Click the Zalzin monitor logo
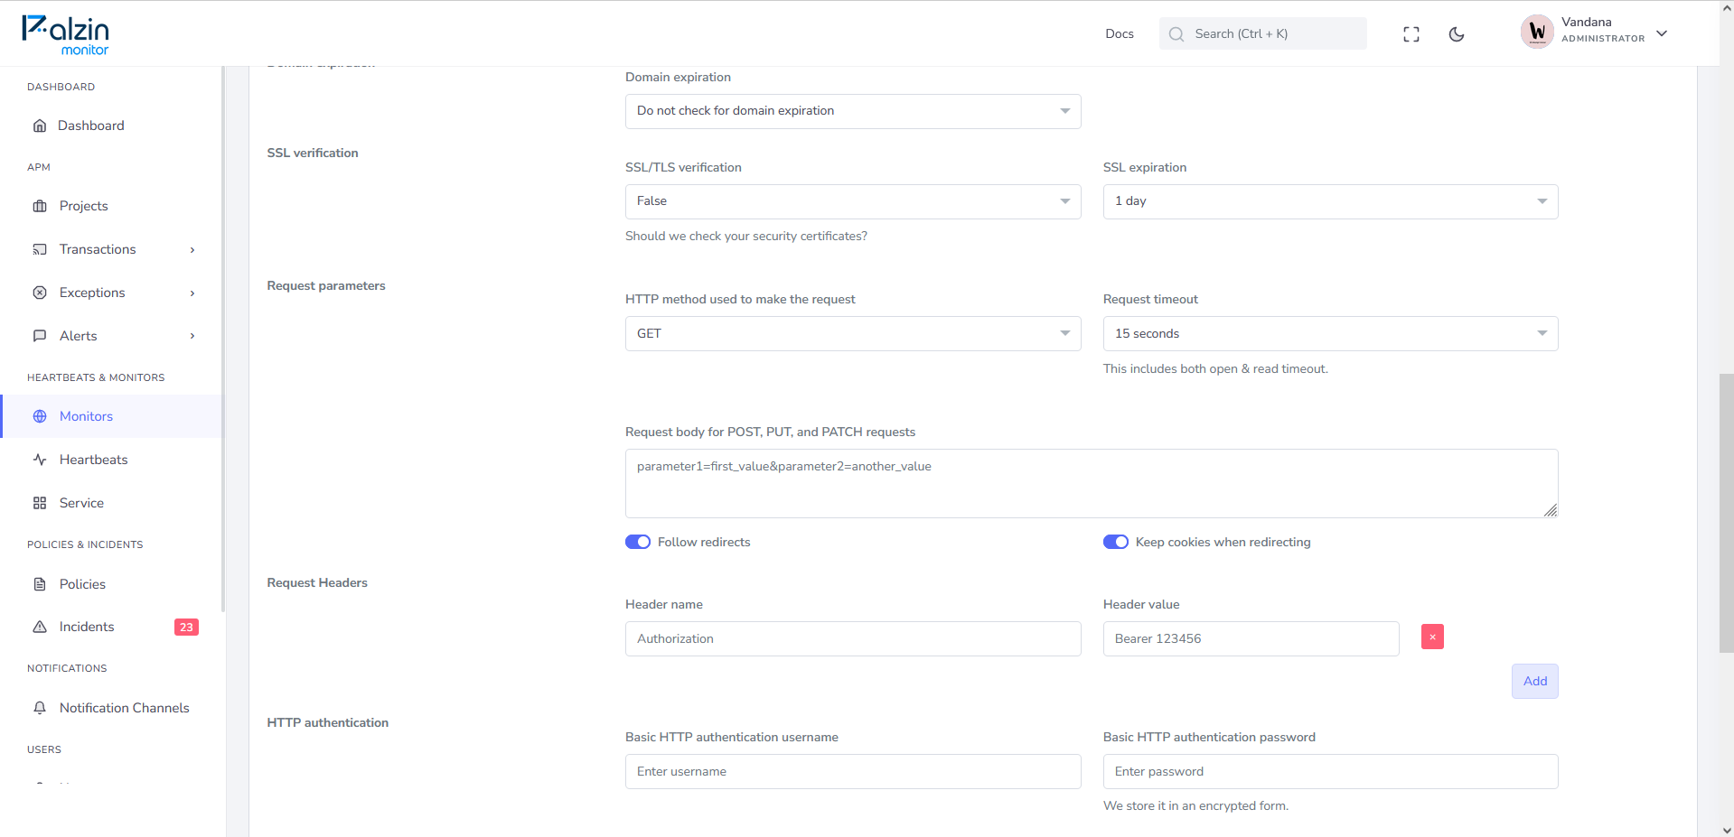The width and height of the screenshot is (1734, 837). (x=65, y=34)
